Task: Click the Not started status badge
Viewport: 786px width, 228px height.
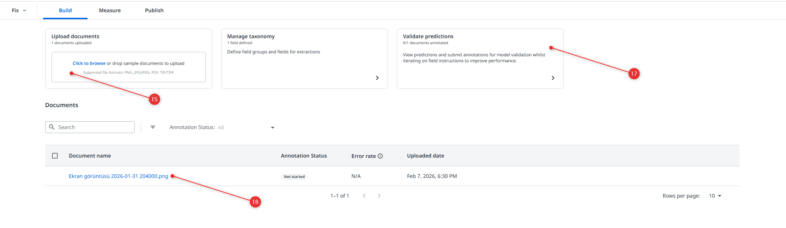Action: click(x=294, y=176)
